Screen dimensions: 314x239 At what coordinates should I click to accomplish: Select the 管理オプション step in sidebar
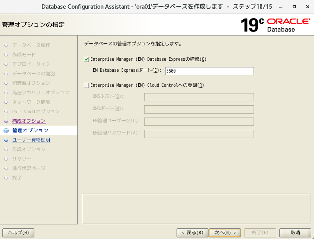(30, 131)
